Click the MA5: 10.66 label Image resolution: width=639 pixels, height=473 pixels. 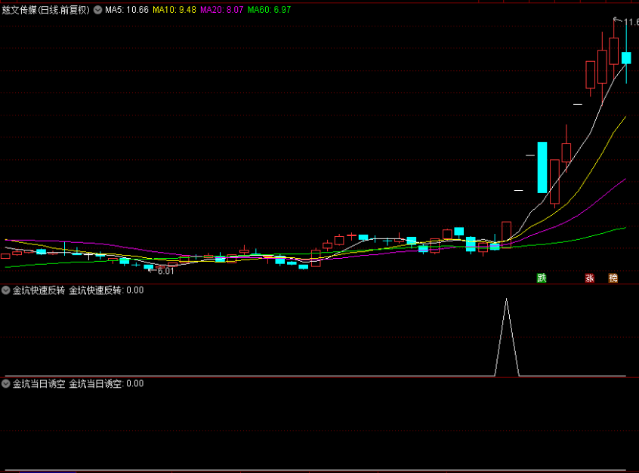[x=127, y=10]
